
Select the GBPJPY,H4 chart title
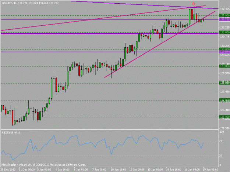9,3
